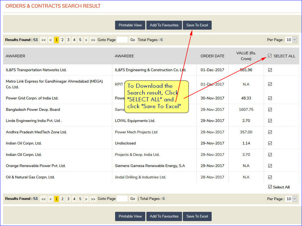
Task: Select page 3 in top pagination
Action: click(68, 40)
